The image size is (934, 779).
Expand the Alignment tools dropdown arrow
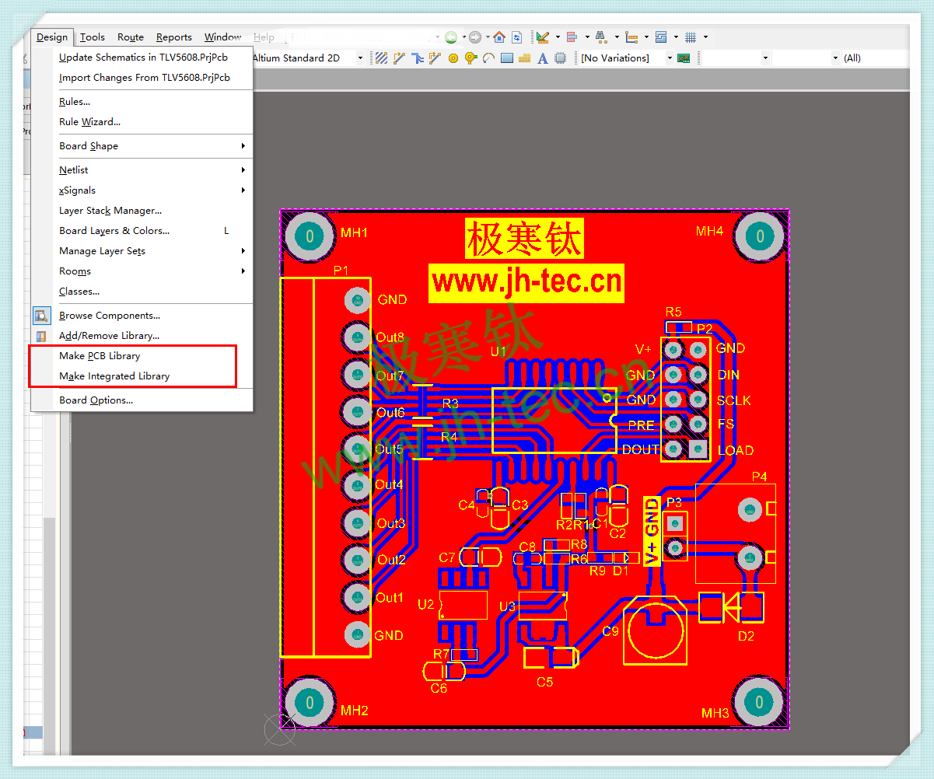[x=587, y=37]
